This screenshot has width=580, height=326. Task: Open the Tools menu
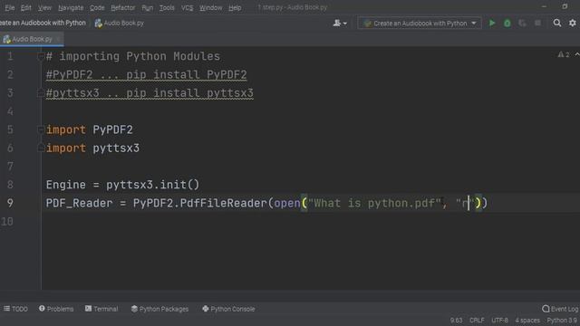(167, 7)
